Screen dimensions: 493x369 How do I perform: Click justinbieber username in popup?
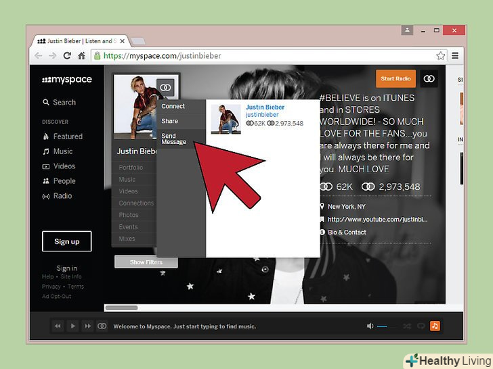(262, 115)
